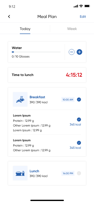
Task: Tap the minus icon to remove water
Action: (71, 52)
